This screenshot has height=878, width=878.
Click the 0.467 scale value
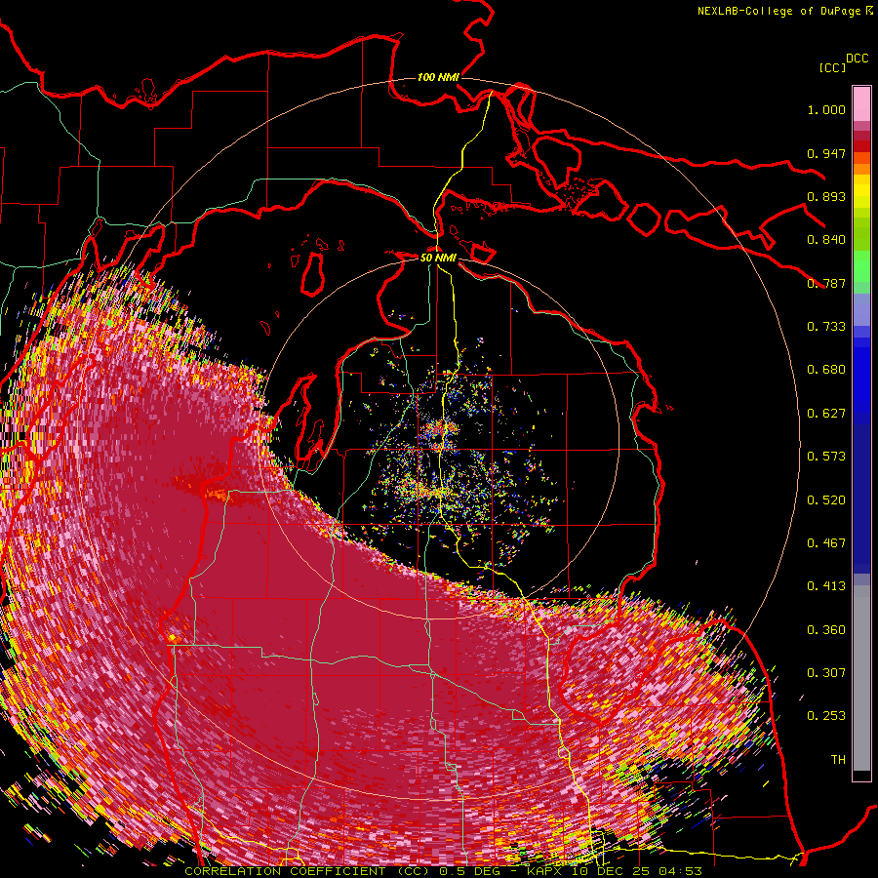[826, 543]
